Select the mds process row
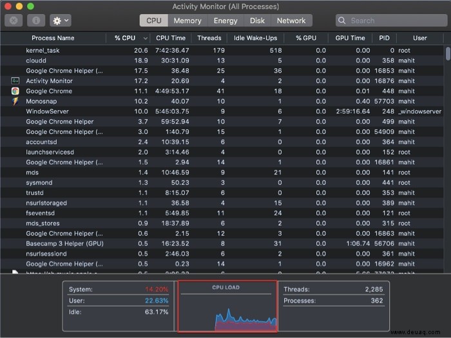Screen dimensions: 451x338 coord(222,173)
